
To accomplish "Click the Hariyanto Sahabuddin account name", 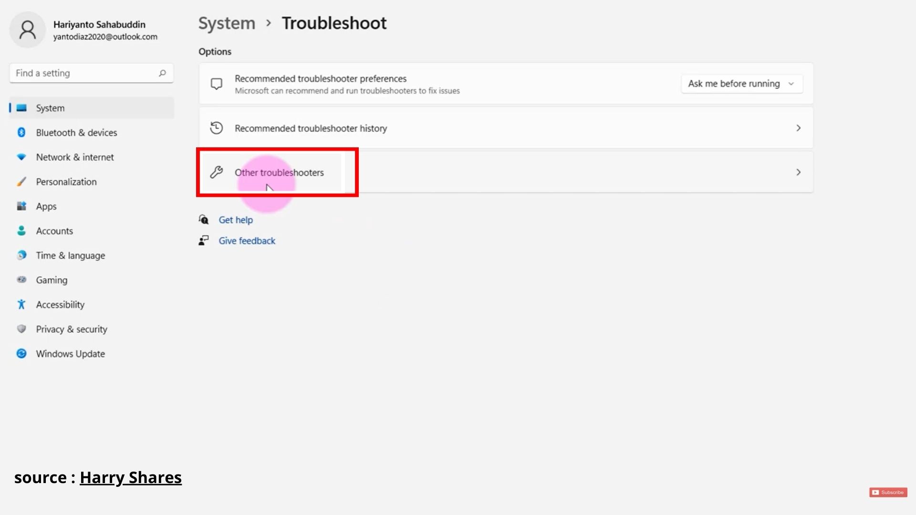I will 99,24.
